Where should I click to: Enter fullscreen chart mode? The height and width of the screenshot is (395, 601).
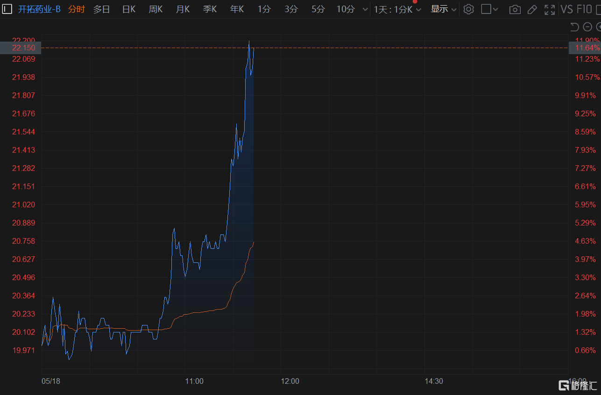coord(550,9)
